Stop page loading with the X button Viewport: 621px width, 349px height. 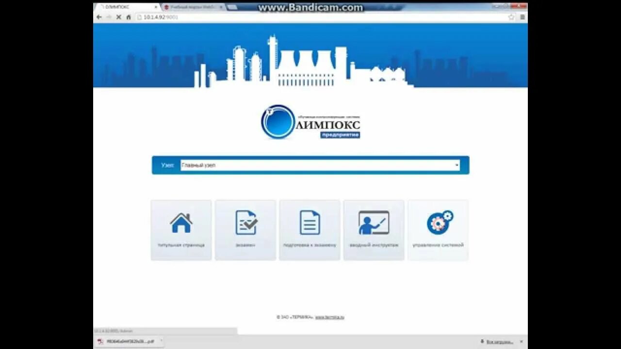(x=118, y=17)
